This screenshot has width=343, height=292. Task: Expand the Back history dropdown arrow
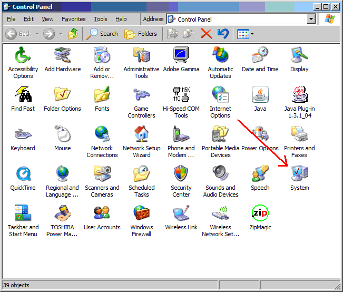coord(37,34)
